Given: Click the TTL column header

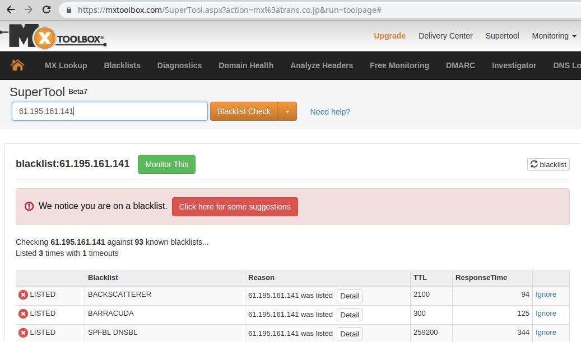Looking at the screenshot, I should coord(420,278).
